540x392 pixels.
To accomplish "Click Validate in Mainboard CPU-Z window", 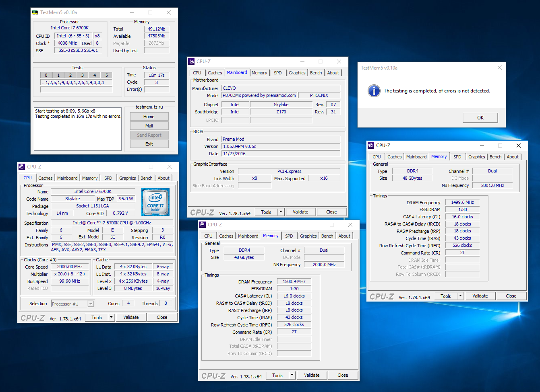I will tap(300, 212).
